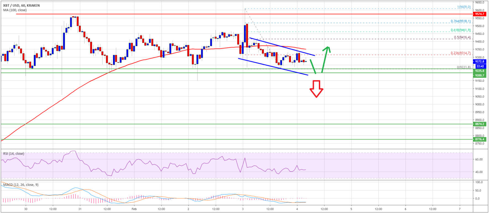This screenshot has width=489, height=213.
Task: Click the green 9225.8 support price tag
Action: pos(480,71)
